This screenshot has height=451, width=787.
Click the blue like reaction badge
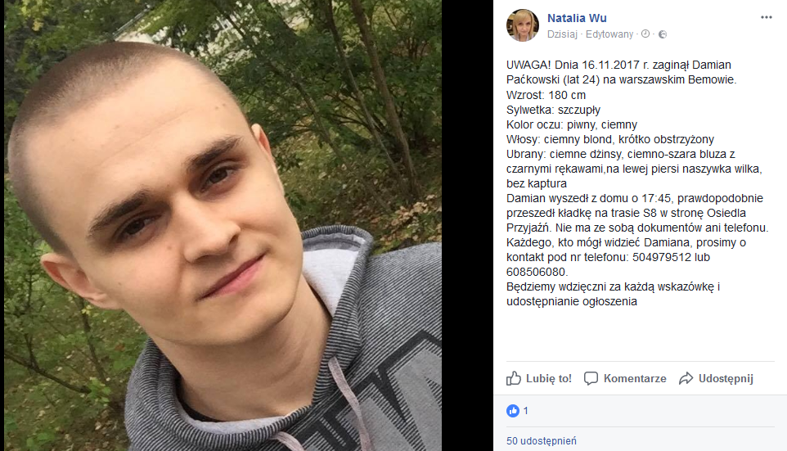512,411
